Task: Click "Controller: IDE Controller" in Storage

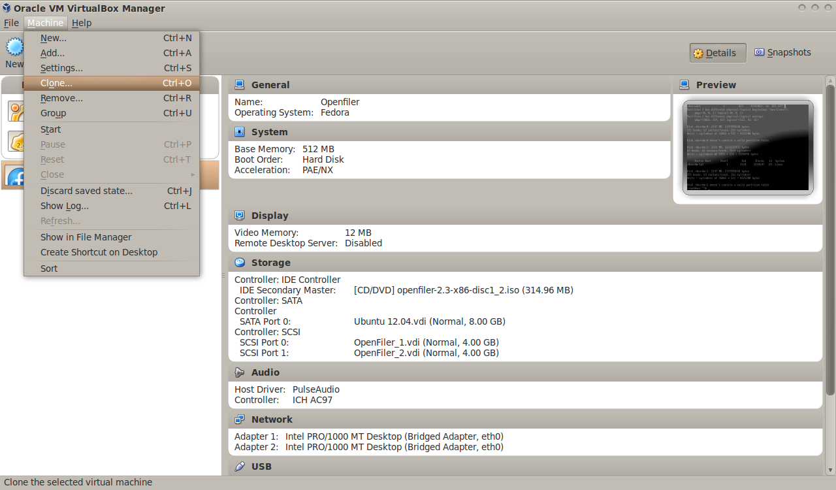Action: [287, 280]
